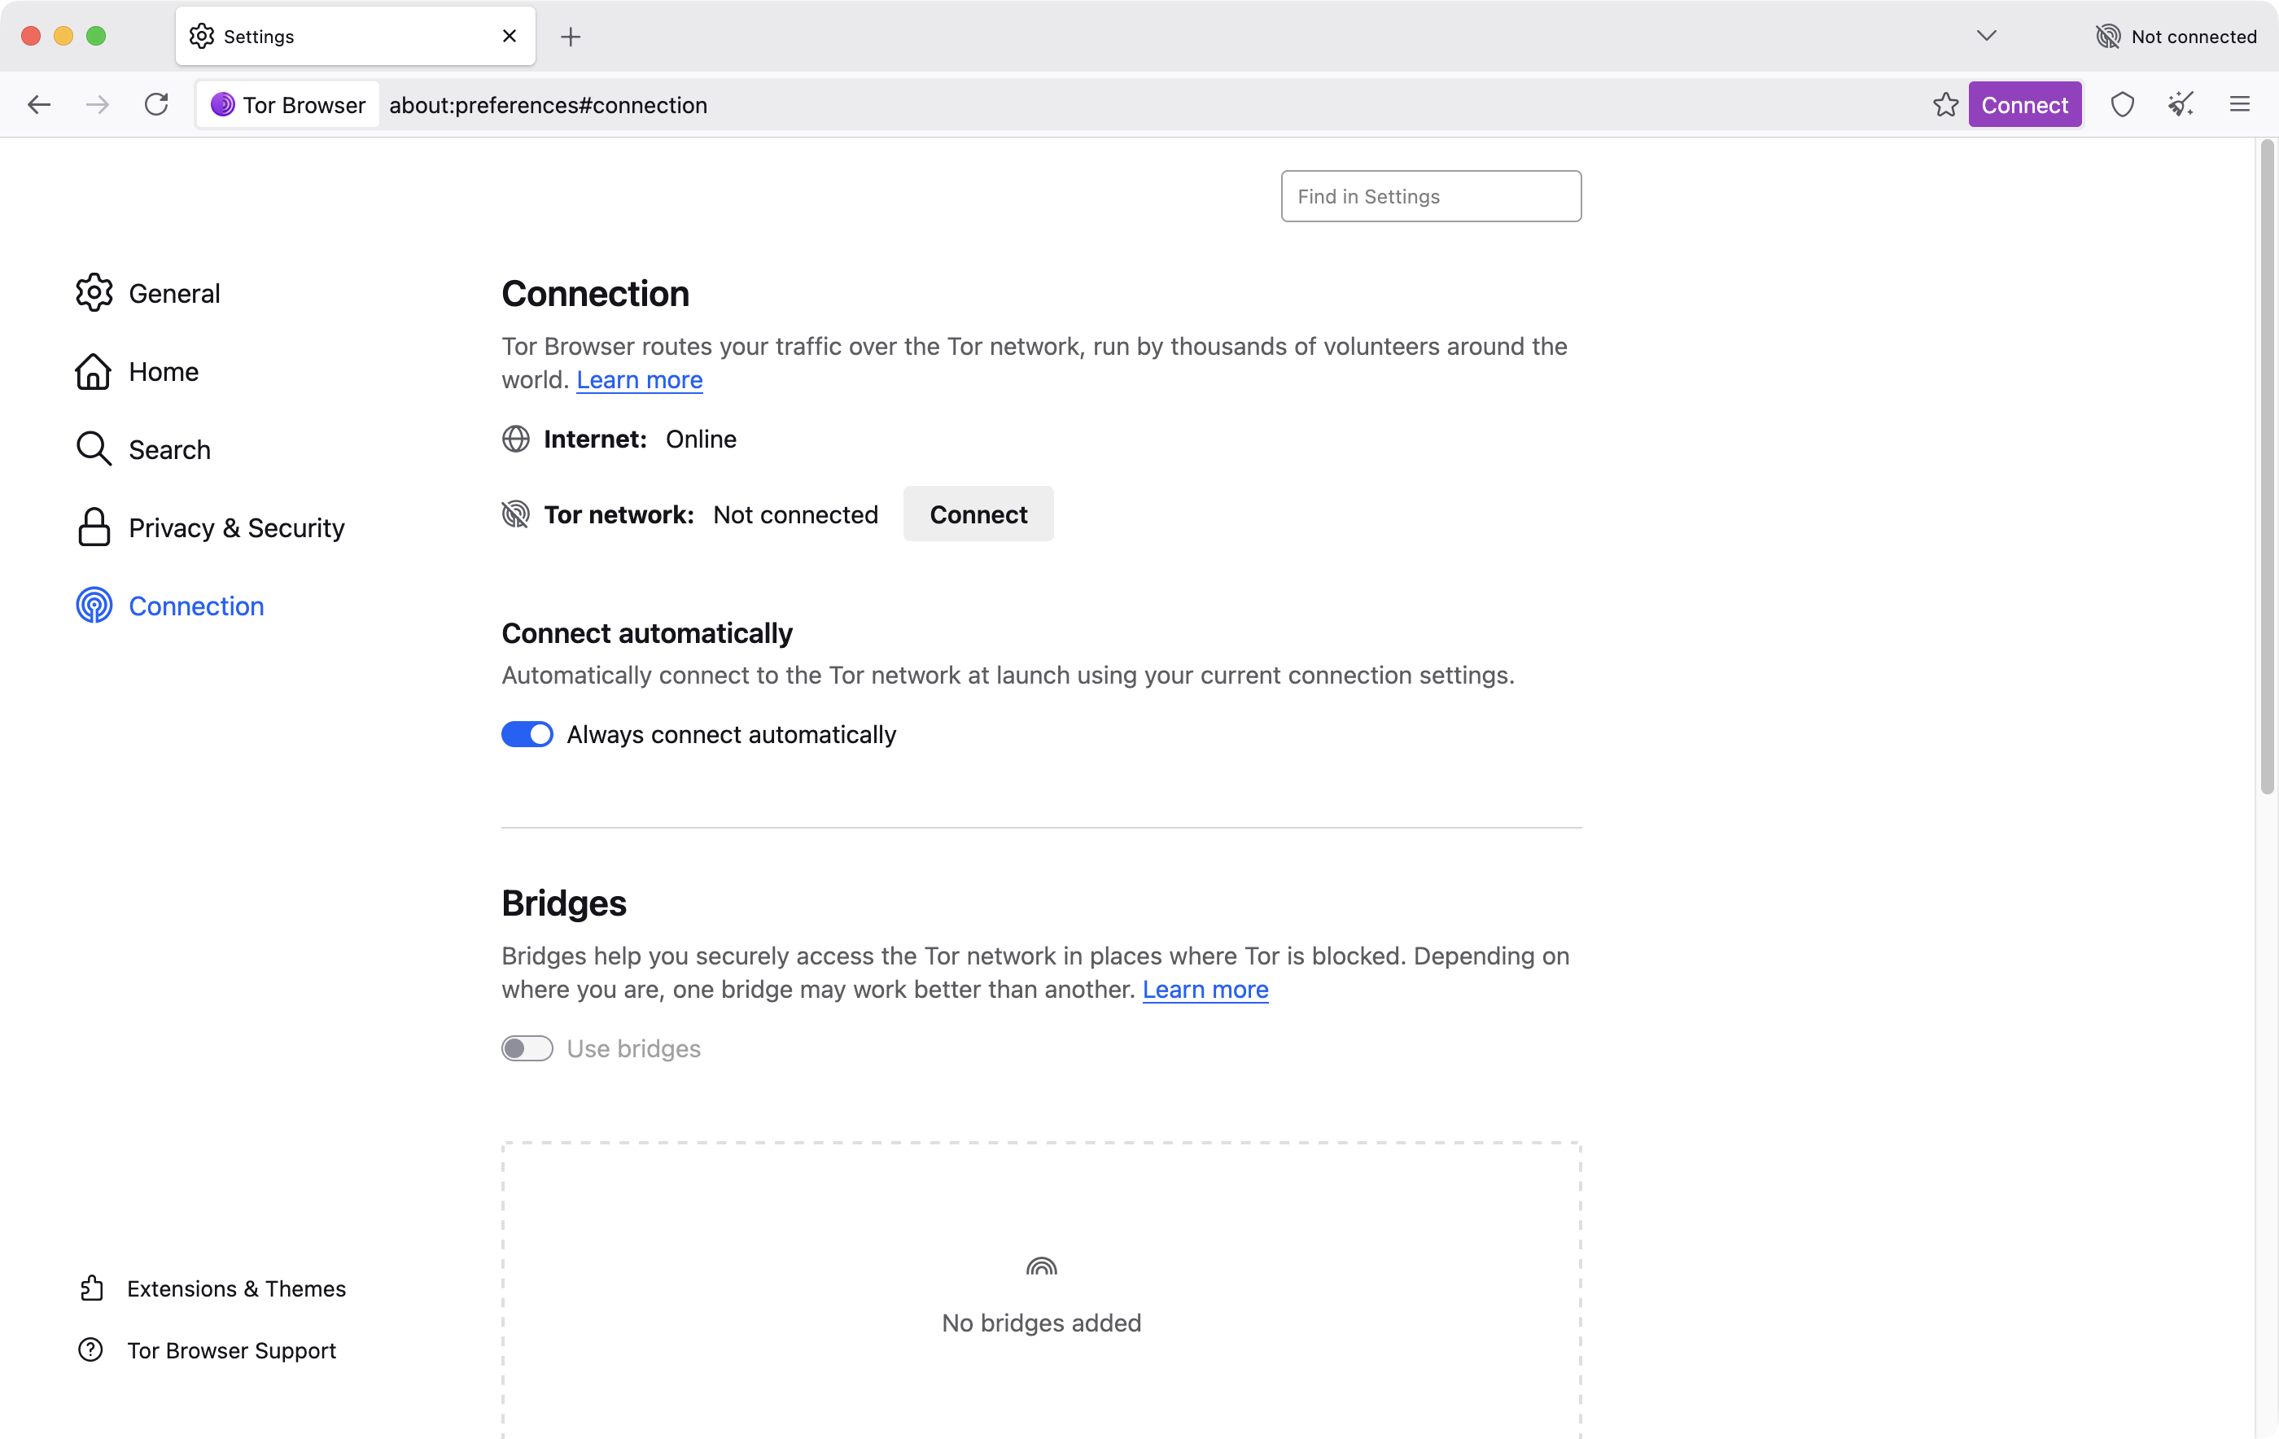The height and width of the screenshot is (1439, 2279).
Task: Open the list all tabs chevron
Action: click(1987, 36)
